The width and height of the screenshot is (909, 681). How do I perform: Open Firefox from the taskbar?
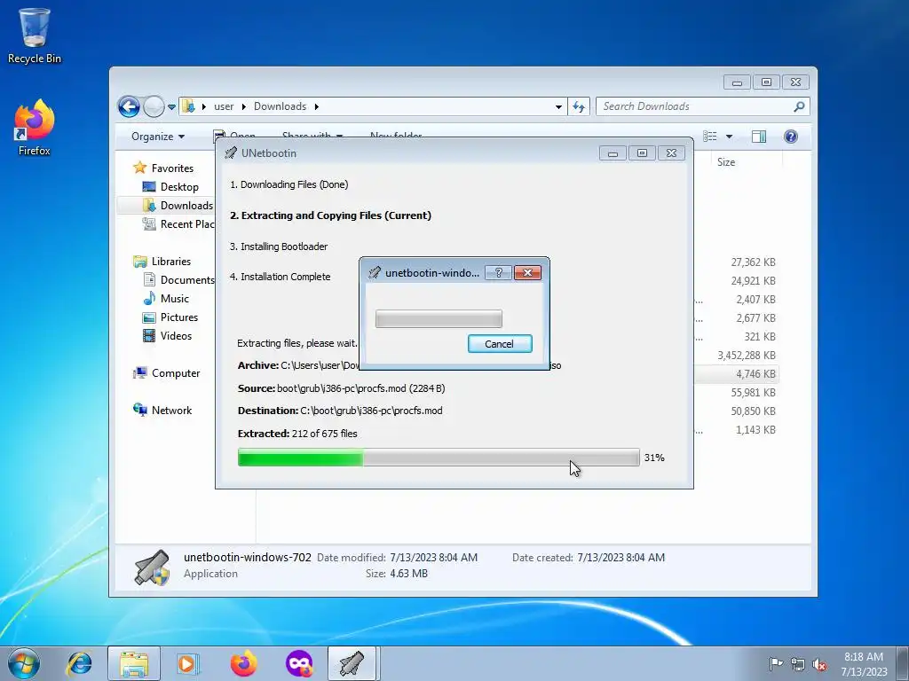(243, 663)
